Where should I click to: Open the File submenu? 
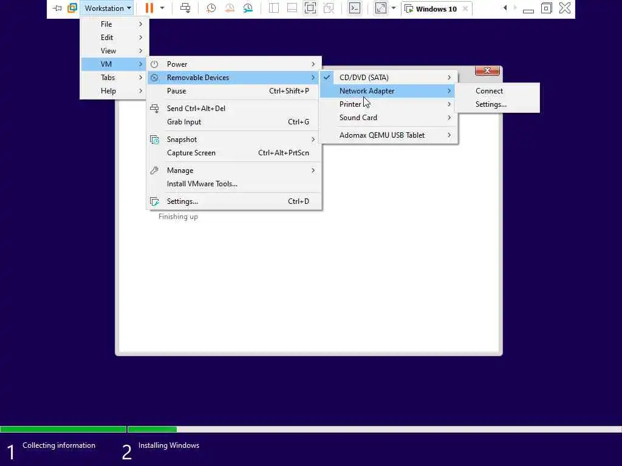click(x=115, y=24)
